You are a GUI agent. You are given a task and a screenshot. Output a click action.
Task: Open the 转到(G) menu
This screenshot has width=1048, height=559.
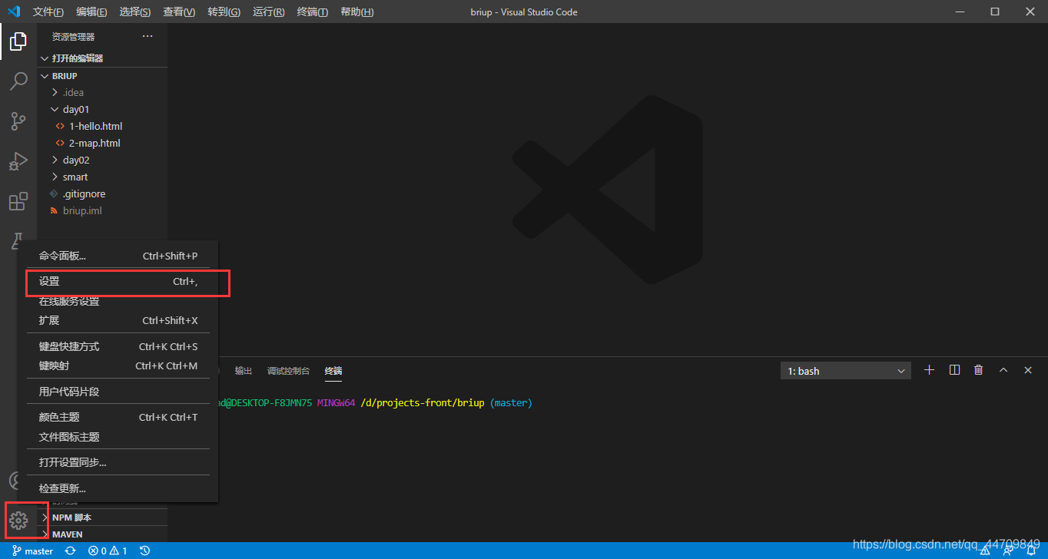[x=224, y=12]
